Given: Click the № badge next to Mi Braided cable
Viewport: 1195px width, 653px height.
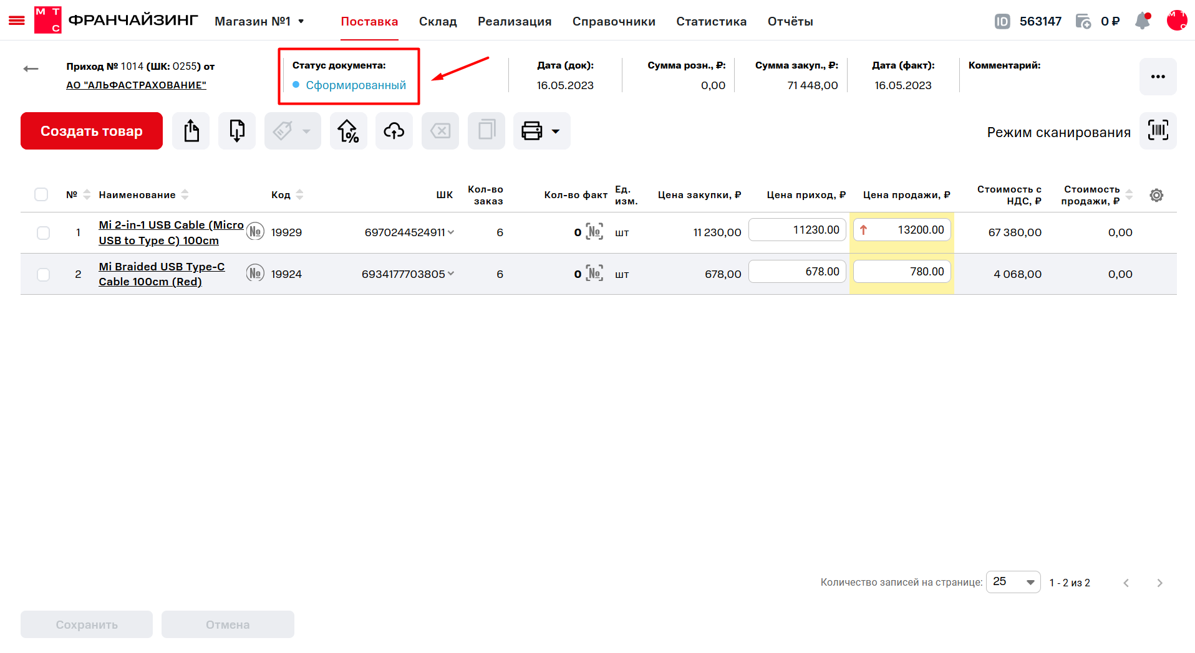Looking at the screenshot, I should point(255,273).
